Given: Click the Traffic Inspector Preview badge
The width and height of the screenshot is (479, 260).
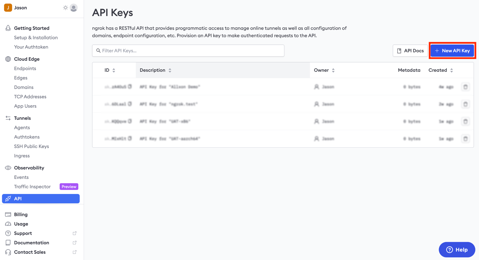Looking at the screenshot, I should pyautogui.click(x=69, y=186).
